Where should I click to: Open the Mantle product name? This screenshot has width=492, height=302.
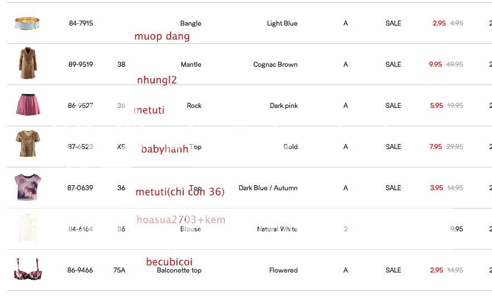[191, 65]
